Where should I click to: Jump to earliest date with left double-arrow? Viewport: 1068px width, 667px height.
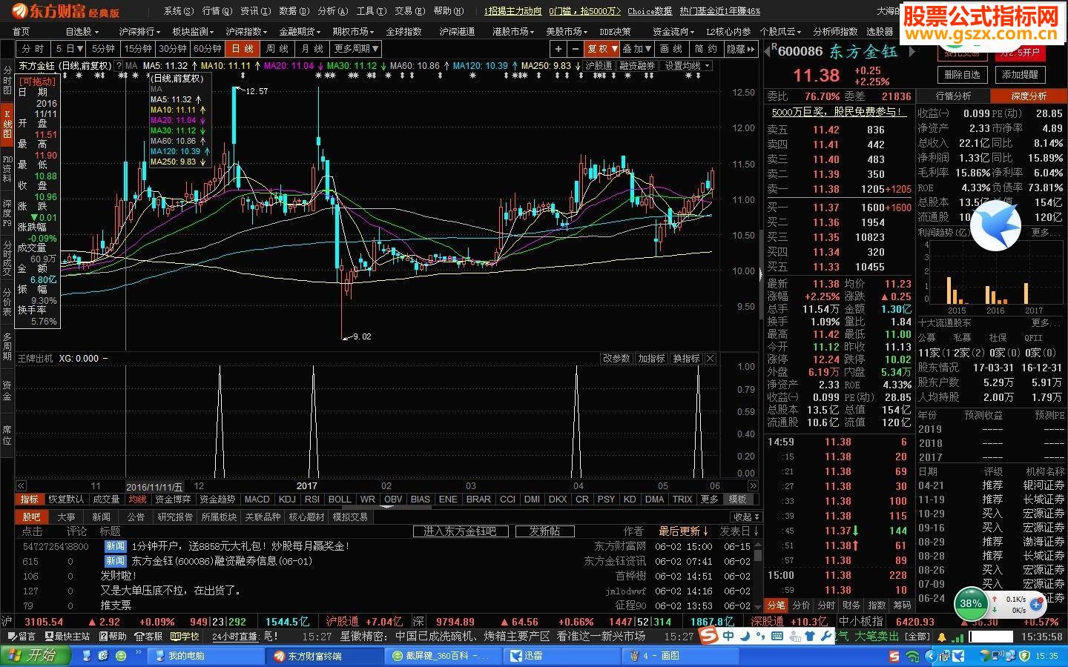click(x=21, y=486)
